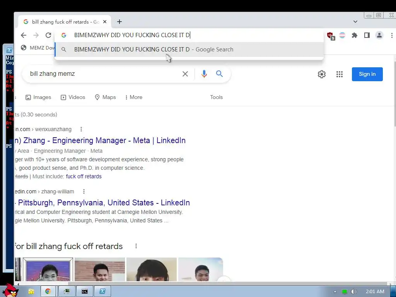Click in the address bar text
396x297 pixels.
point(132,35)
